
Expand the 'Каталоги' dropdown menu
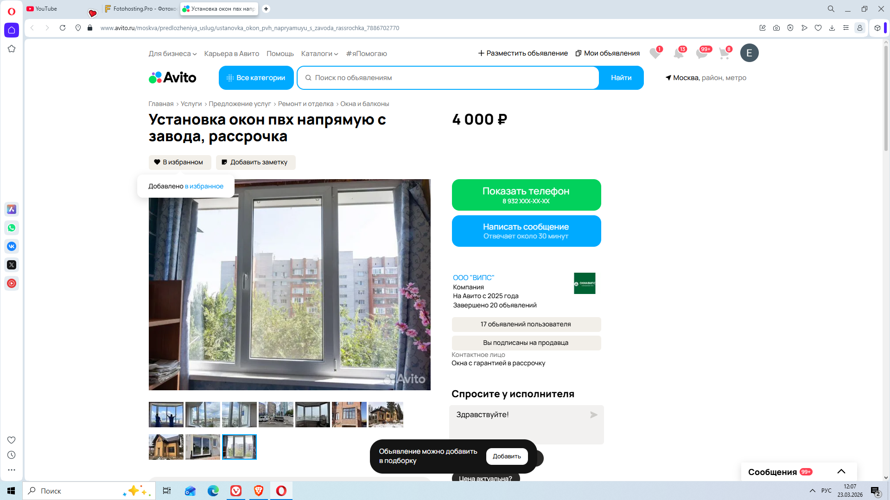[x=319, y=54]
